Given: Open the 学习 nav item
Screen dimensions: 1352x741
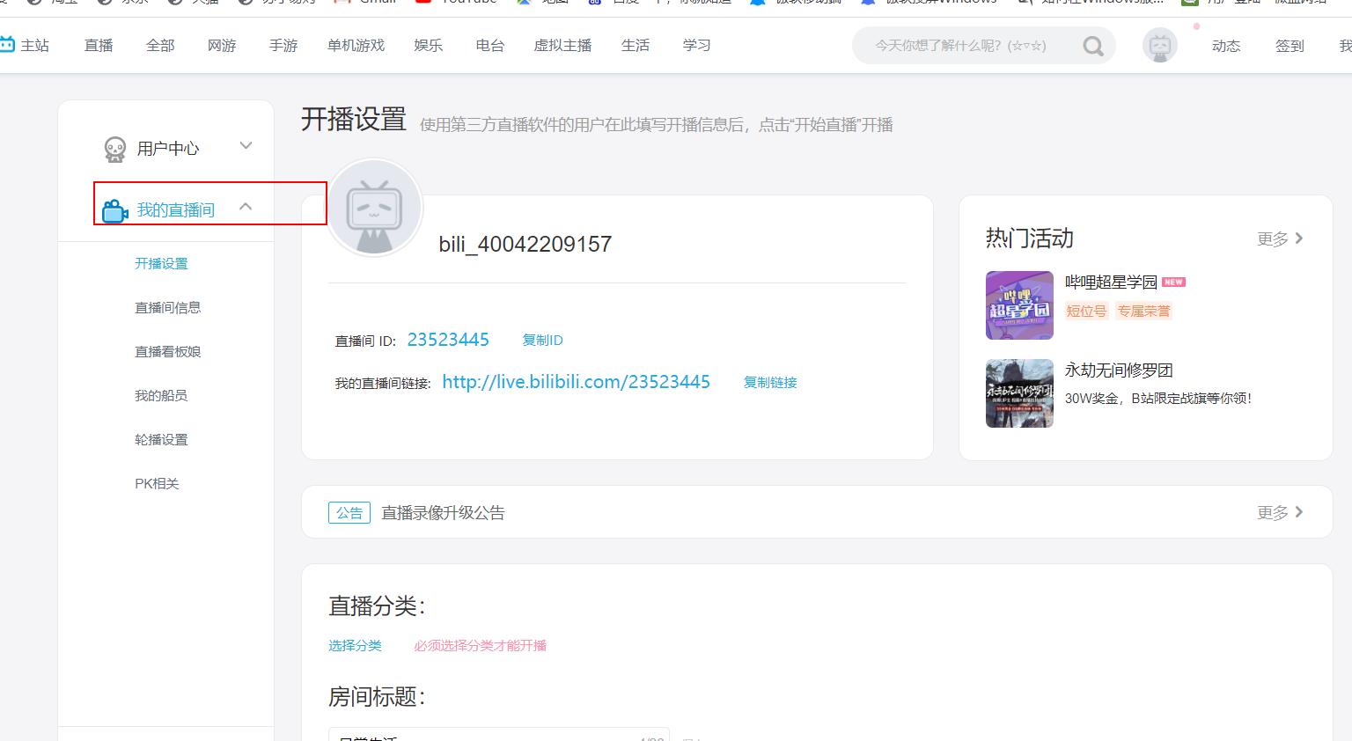Looking at the screenshot, I should pos(697,45).
